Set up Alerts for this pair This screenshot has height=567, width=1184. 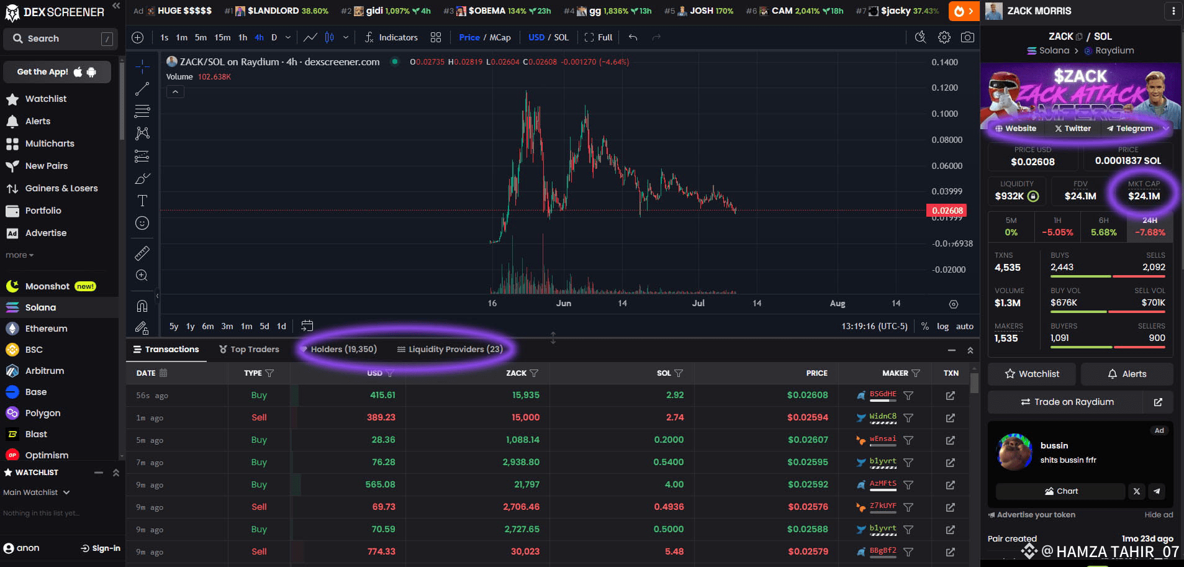[x=1127, y=374]
